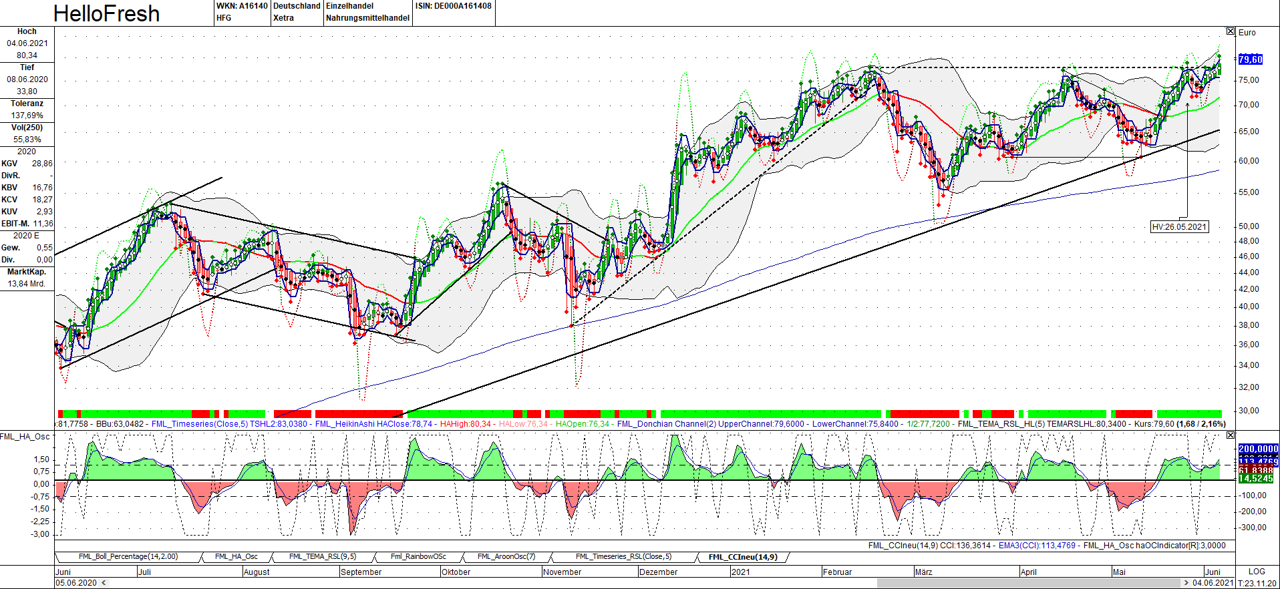This screenshot has width=1280, height=589.
Task: Click the Vol(250) value 55,83%
Action: point(27,140)
